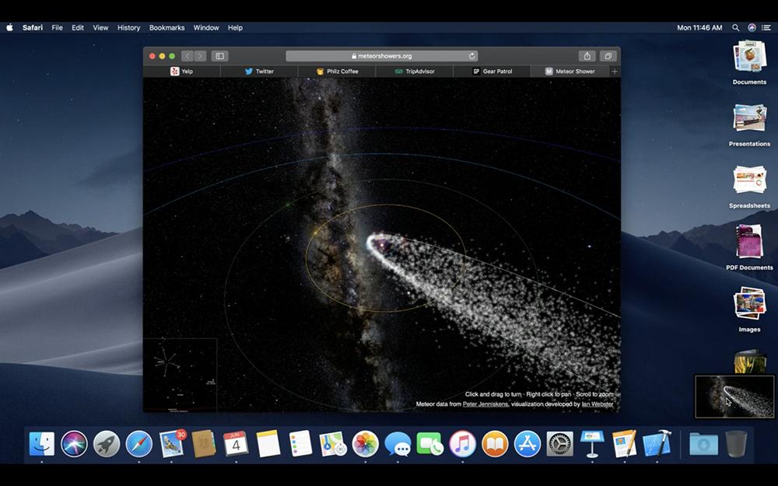Follow the Peter Jenniskens link
Viewport: 778px width, 486px height.
coord(485,404)
